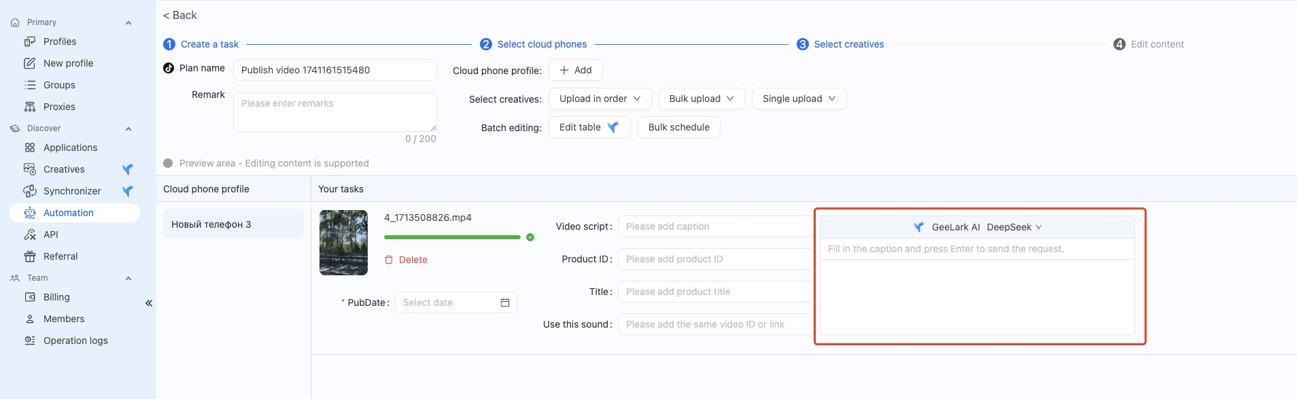The height and width of the screenshot is (399, 1297).
Task: Click the Bulk schedule button
Action: (679, 127)
